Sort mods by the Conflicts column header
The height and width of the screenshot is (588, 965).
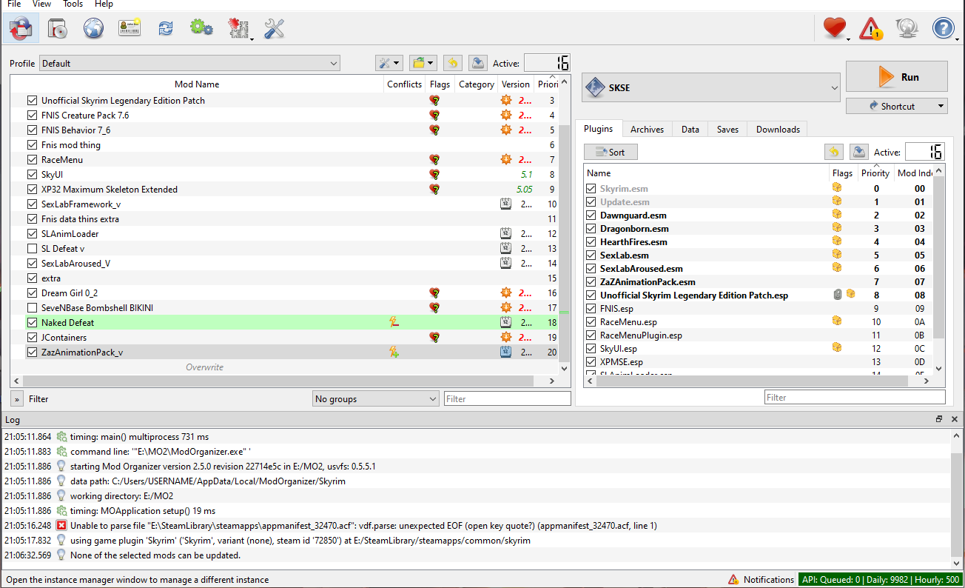(404, 84)
